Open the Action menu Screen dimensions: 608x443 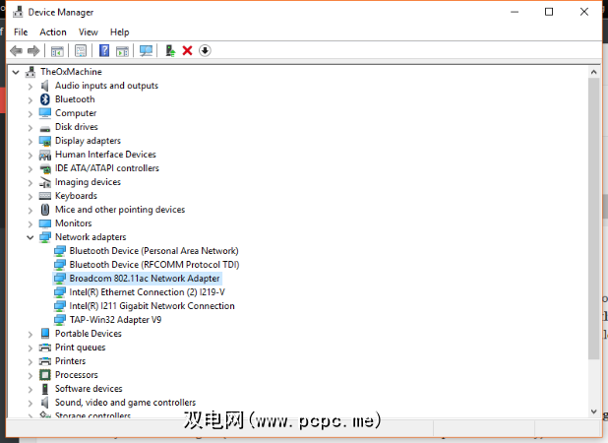[x=53, y=32]
